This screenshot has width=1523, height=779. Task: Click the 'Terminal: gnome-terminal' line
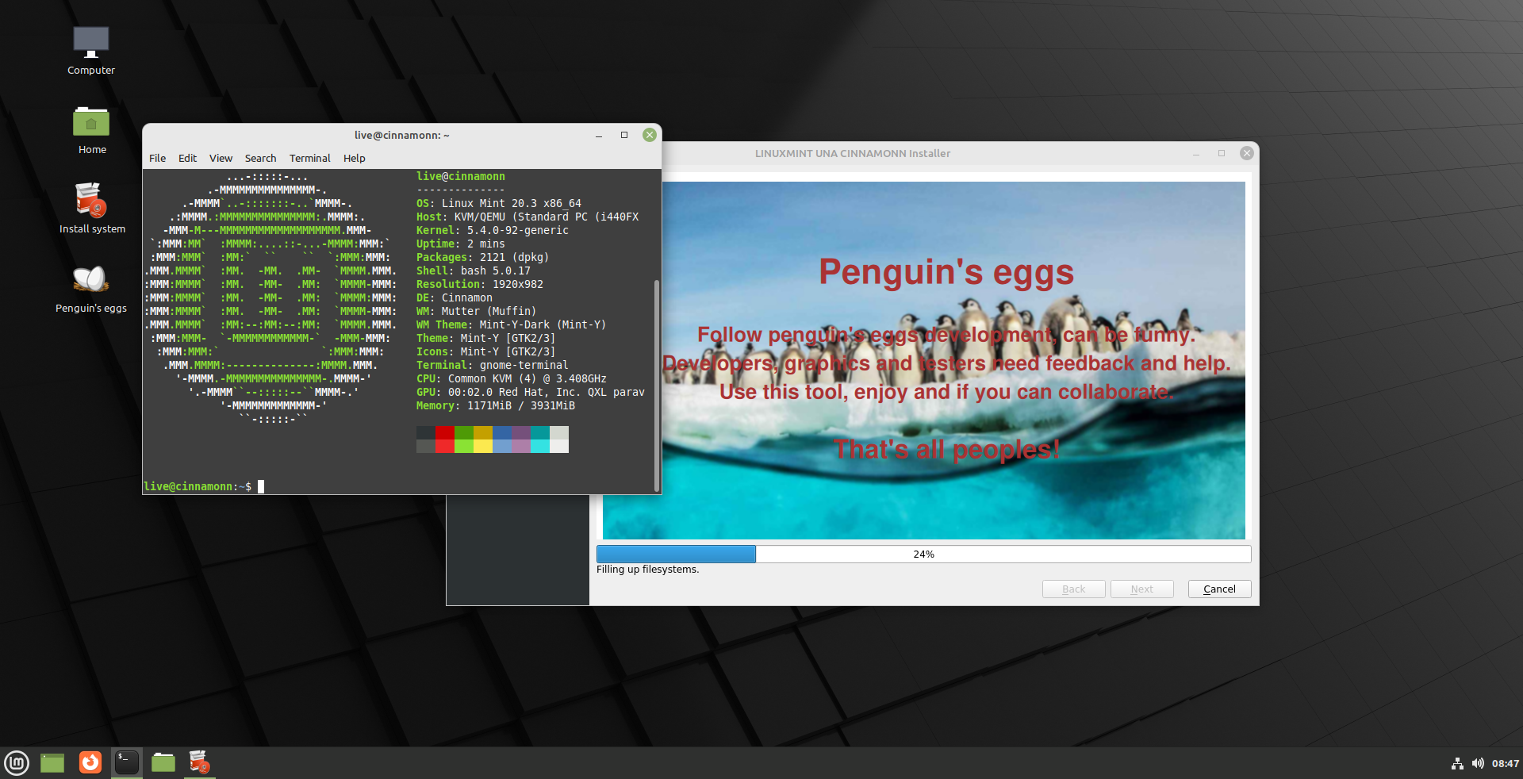click(493, 365)
